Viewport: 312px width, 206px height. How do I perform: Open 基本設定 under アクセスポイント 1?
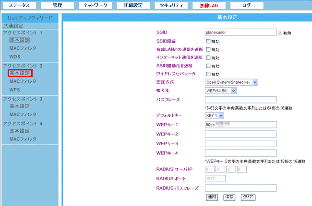pyautogui.click(x=20, y=40)
